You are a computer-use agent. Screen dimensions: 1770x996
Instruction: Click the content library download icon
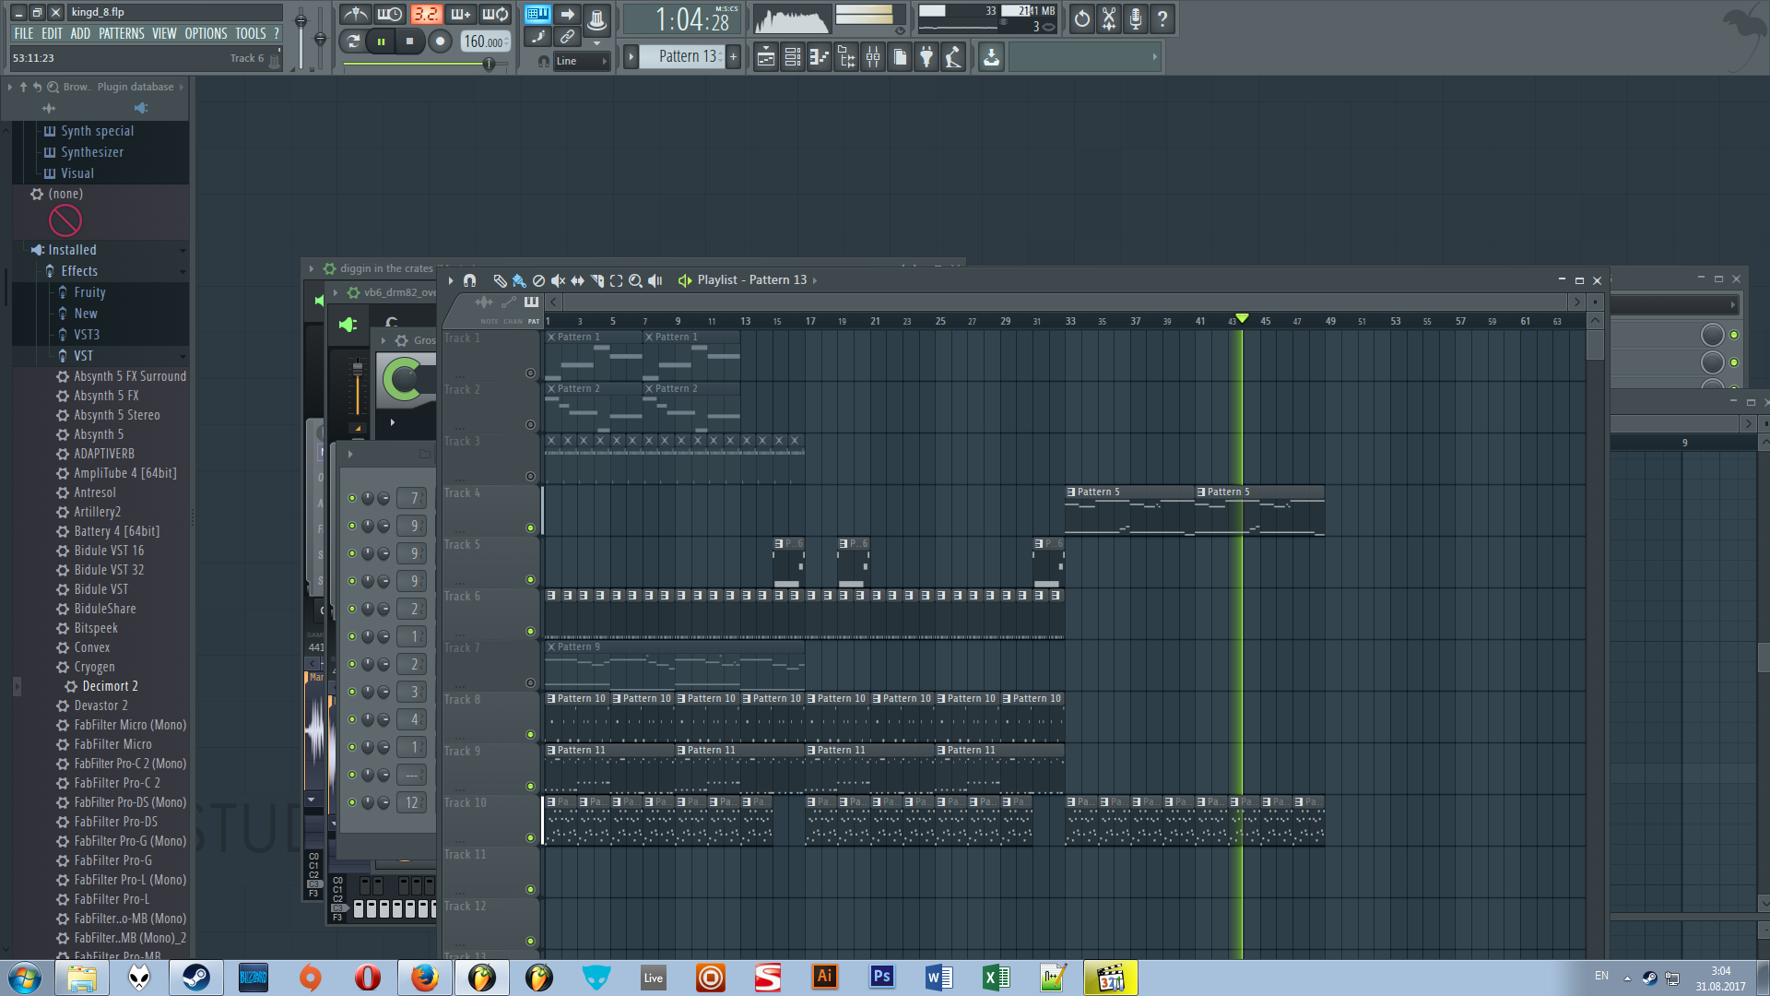pyautogui.click(x=991, y=57)
